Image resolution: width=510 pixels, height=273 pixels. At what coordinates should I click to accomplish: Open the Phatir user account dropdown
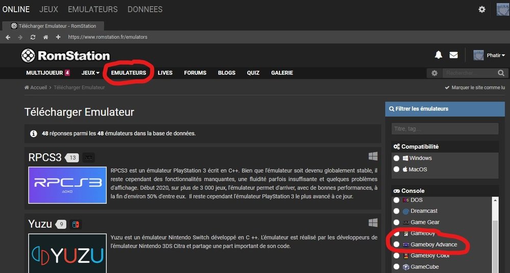pyautogui.click(x=490, y=55)
